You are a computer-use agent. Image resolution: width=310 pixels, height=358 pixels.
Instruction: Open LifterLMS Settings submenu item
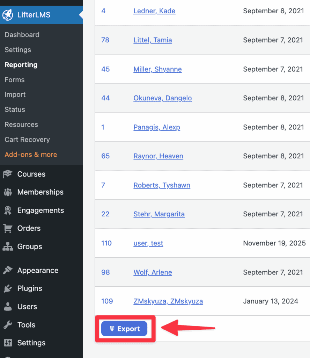coord(18,50)
